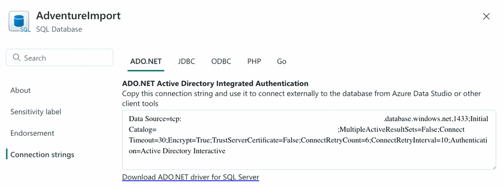This screenshot has height=187, width=503.
Task: Click the magnifier icon in Search
Action: (x=16, y=58)
